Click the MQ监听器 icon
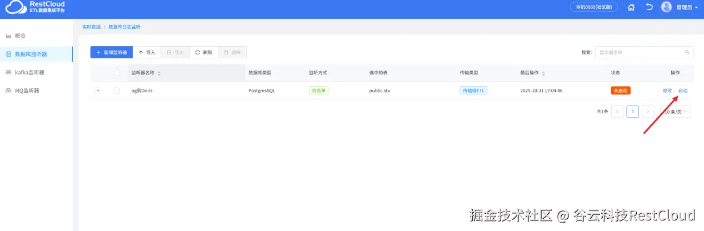 click(8, 90)
